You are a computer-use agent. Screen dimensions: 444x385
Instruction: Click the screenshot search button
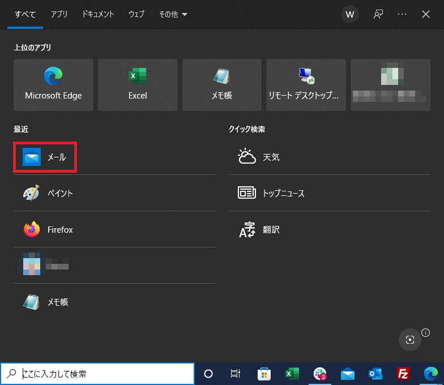tap(410, 340)
